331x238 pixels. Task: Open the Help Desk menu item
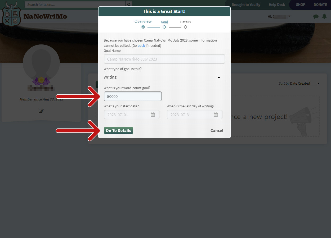click(x=277, y=5)
